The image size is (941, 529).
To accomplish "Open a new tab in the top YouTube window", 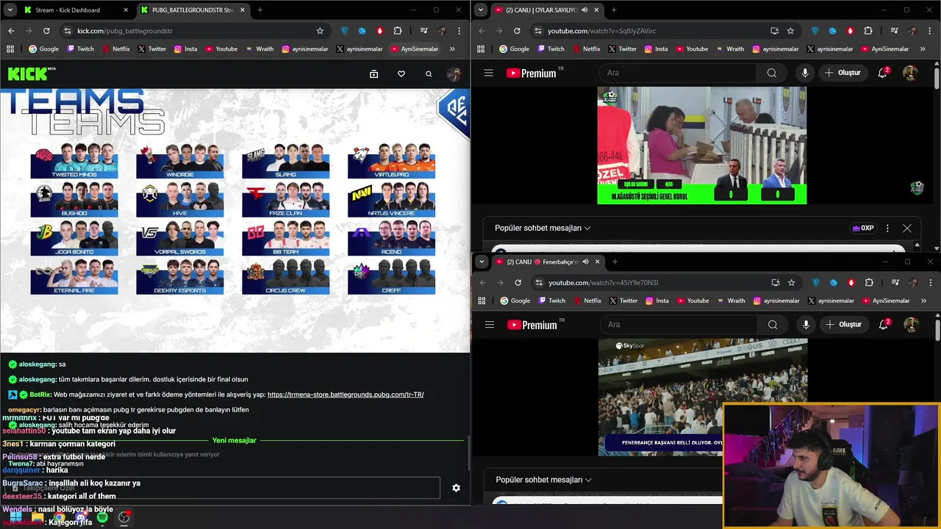I will [x=614, y=10].
